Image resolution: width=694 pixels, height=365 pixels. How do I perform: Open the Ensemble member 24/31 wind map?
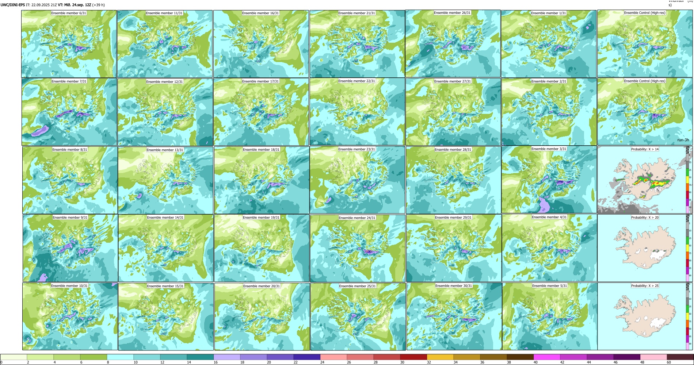[x=358, y=249]
